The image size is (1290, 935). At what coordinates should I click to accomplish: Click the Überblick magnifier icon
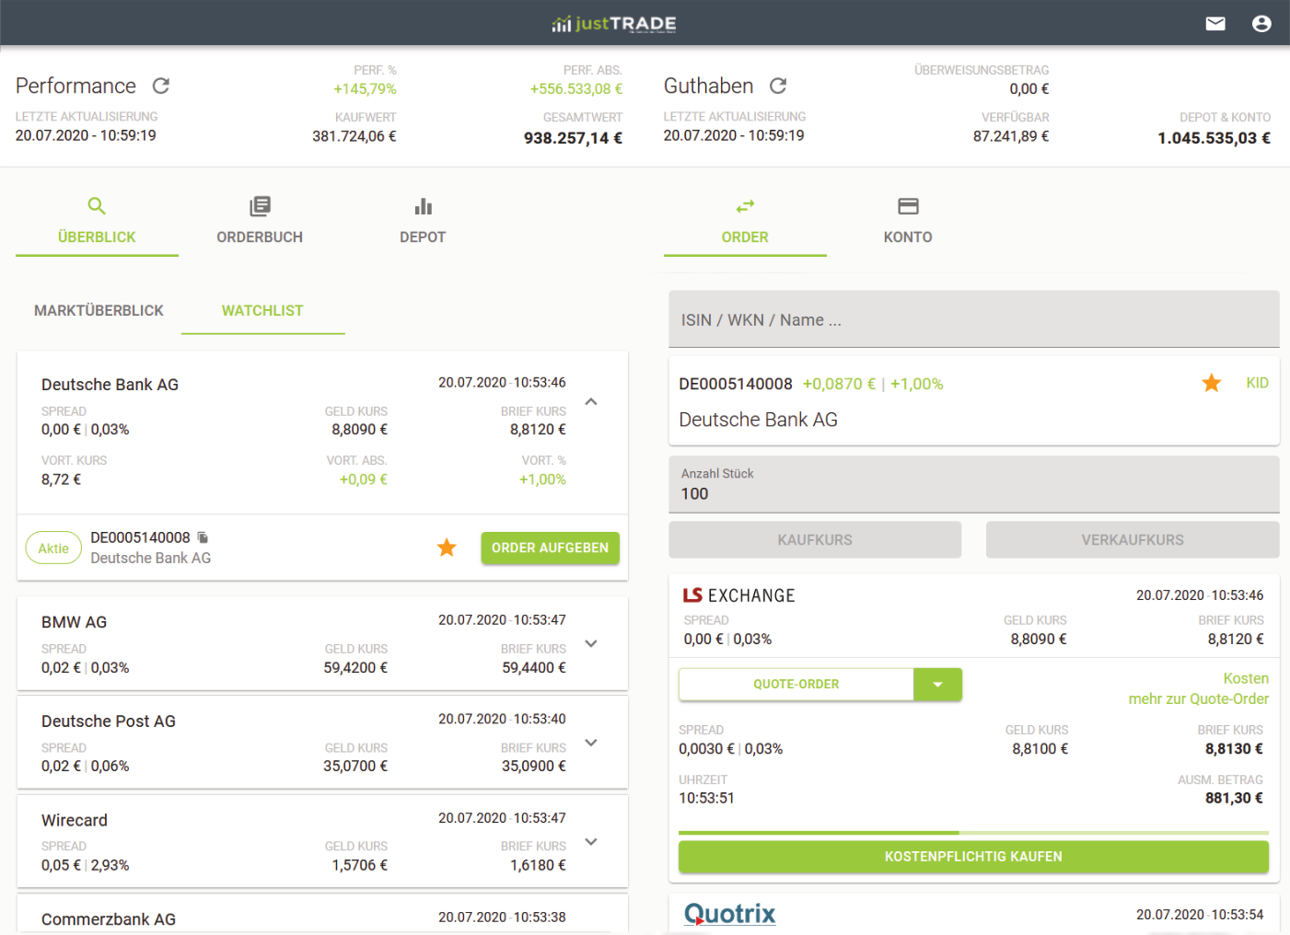coord(97,206)
